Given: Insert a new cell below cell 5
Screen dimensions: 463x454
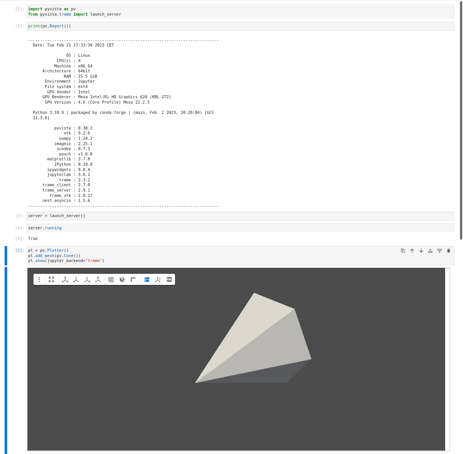Looking at the screenshot, I should [x=439, y=251].
